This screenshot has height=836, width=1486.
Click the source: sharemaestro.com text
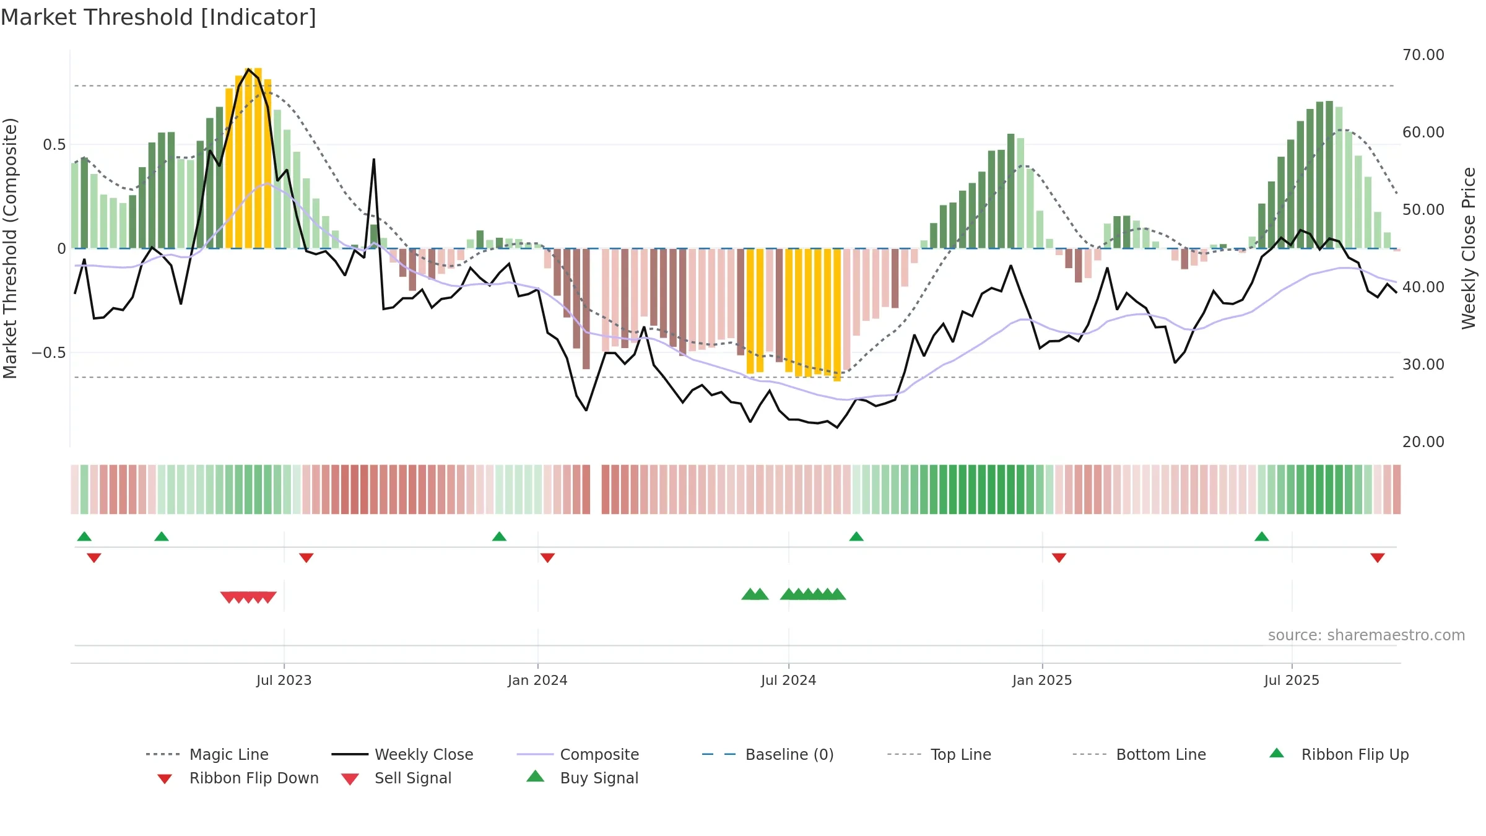click(1367, 635)
